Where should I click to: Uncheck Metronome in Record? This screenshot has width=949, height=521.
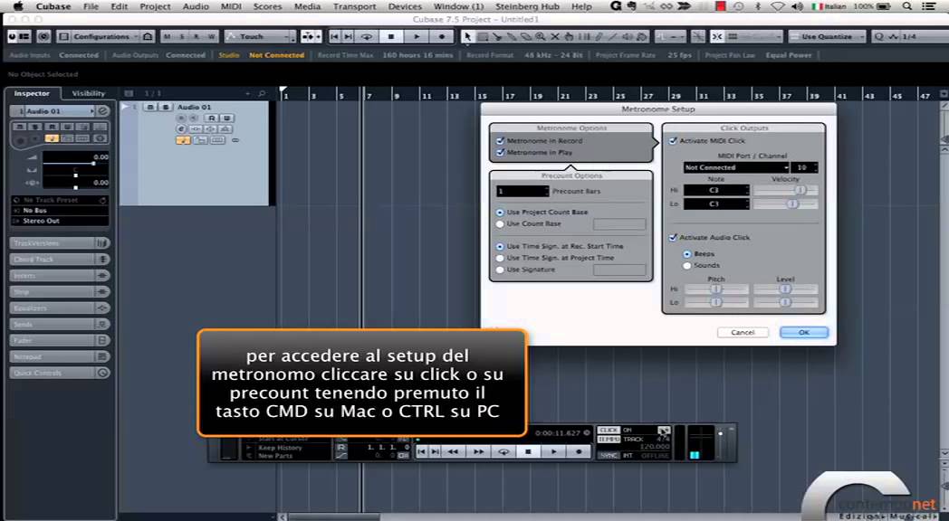tap(500, 141)
